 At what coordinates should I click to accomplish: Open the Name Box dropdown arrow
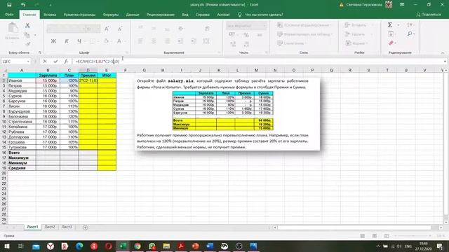28,62
